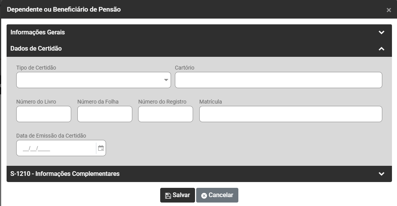Click into the Número do Livro field
The height and width of the screenshot is (206, 397).
44,114
